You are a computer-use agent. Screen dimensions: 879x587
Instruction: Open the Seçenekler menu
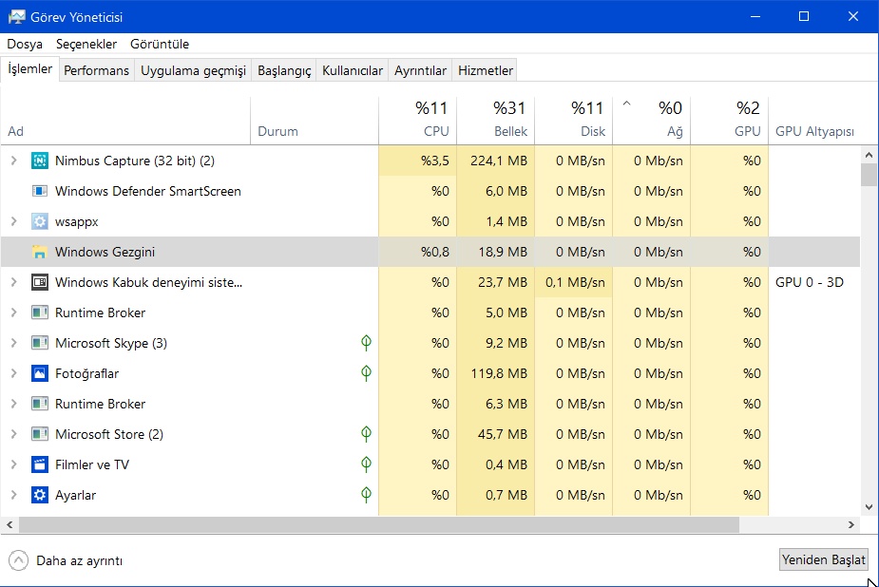tap(86, 44)
